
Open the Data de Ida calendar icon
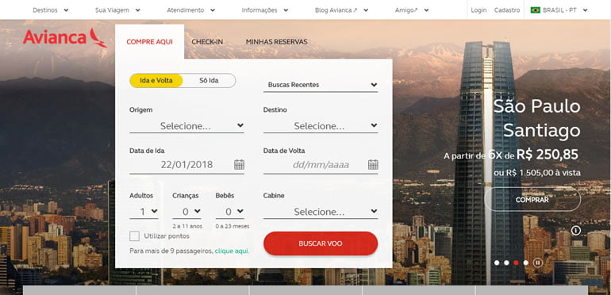click(240, 165)
